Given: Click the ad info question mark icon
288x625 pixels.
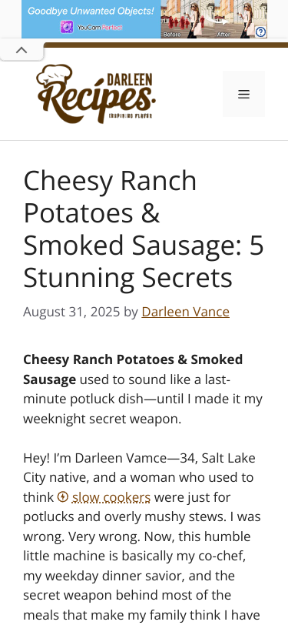Looking at the screenshot, I should (x=260, y=32).
